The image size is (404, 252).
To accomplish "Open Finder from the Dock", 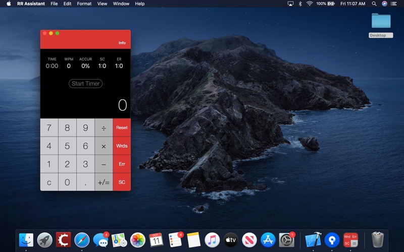I will [26, 240].
